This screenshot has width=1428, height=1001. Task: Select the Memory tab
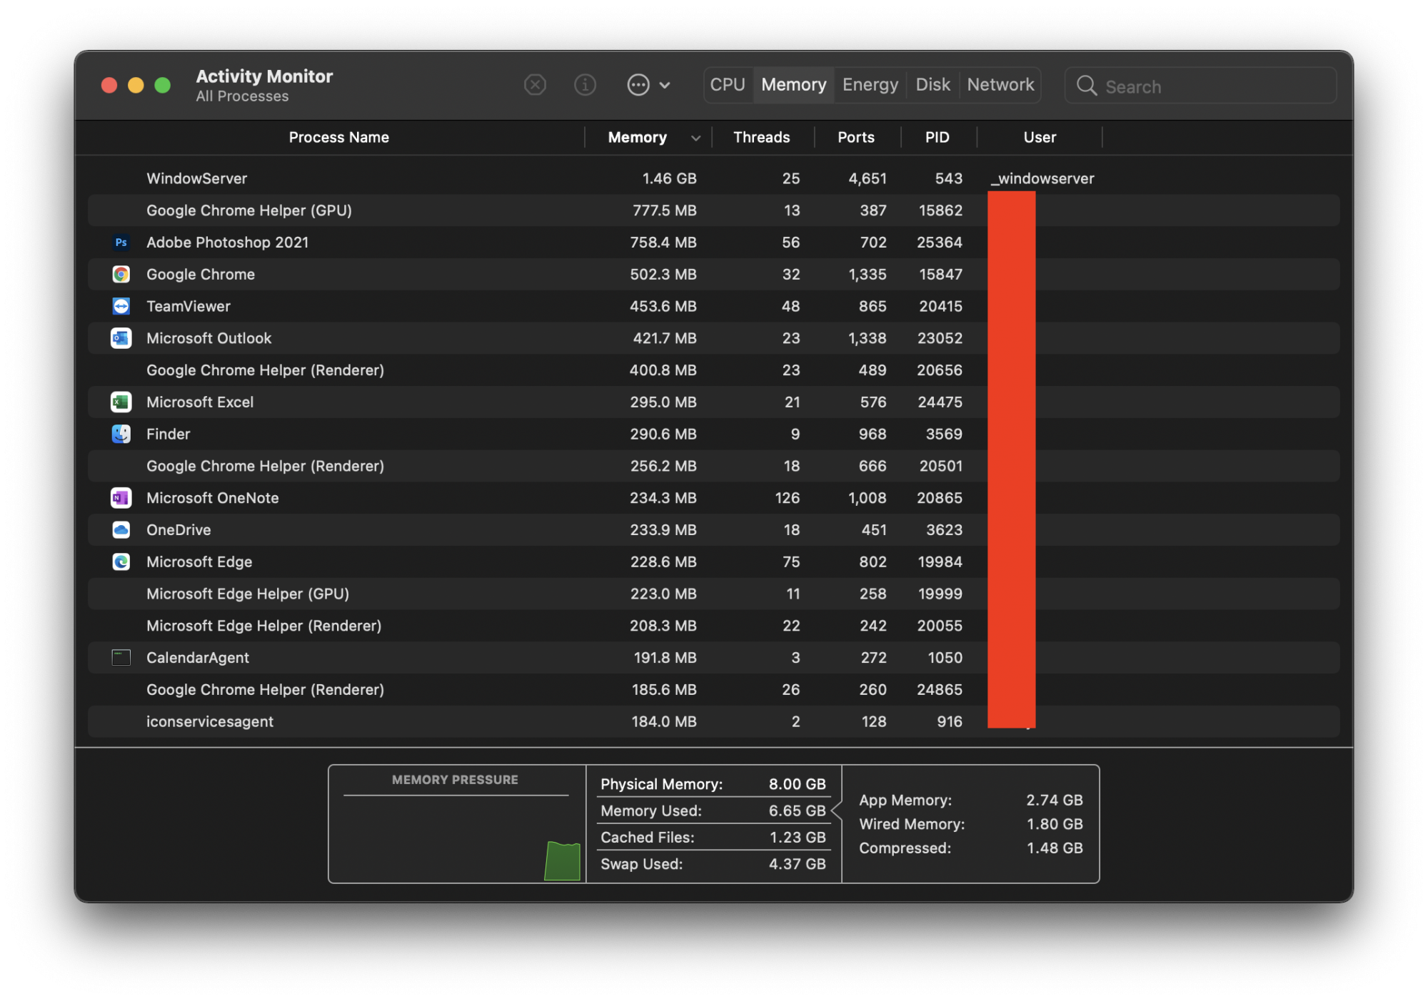point(793,85)
